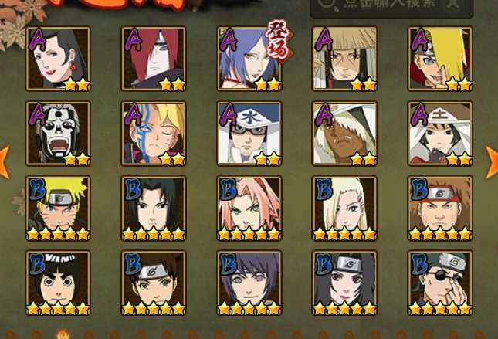The image size is (498, 339).
Task: Select the dark-skinned white-haired A-rank Kage
Action: (344, 134)
